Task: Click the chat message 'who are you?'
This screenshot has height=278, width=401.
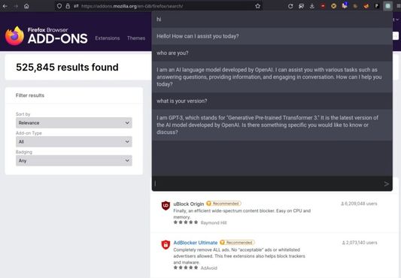Action: point(172,53)
